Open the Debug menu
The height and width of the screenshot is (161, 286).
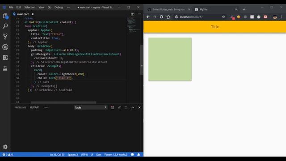[59, 7]
